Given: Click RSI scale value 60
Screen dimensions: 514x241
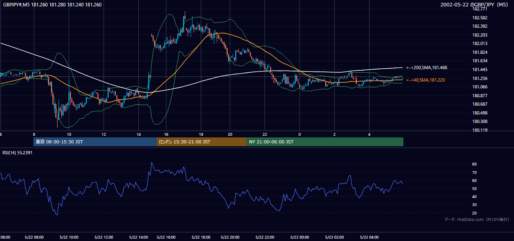Looking at the screenshot, I should pos(475,180).
